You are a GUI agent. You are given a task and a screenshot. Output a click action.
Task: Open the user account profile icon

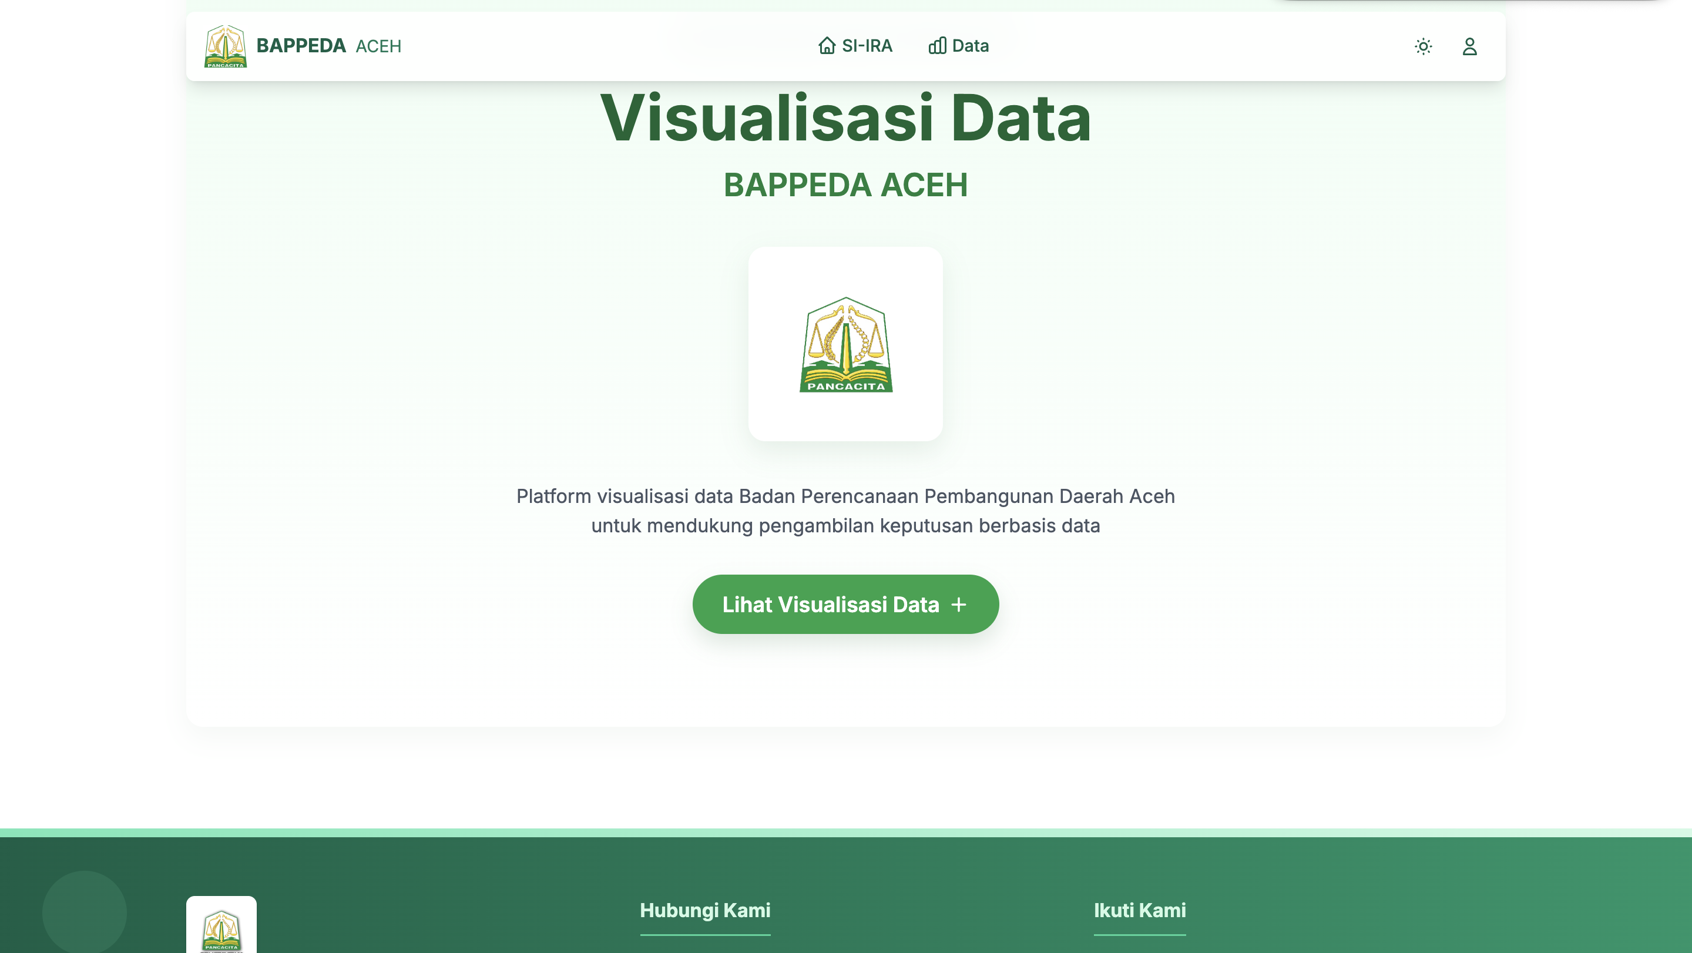(1469, 46)
